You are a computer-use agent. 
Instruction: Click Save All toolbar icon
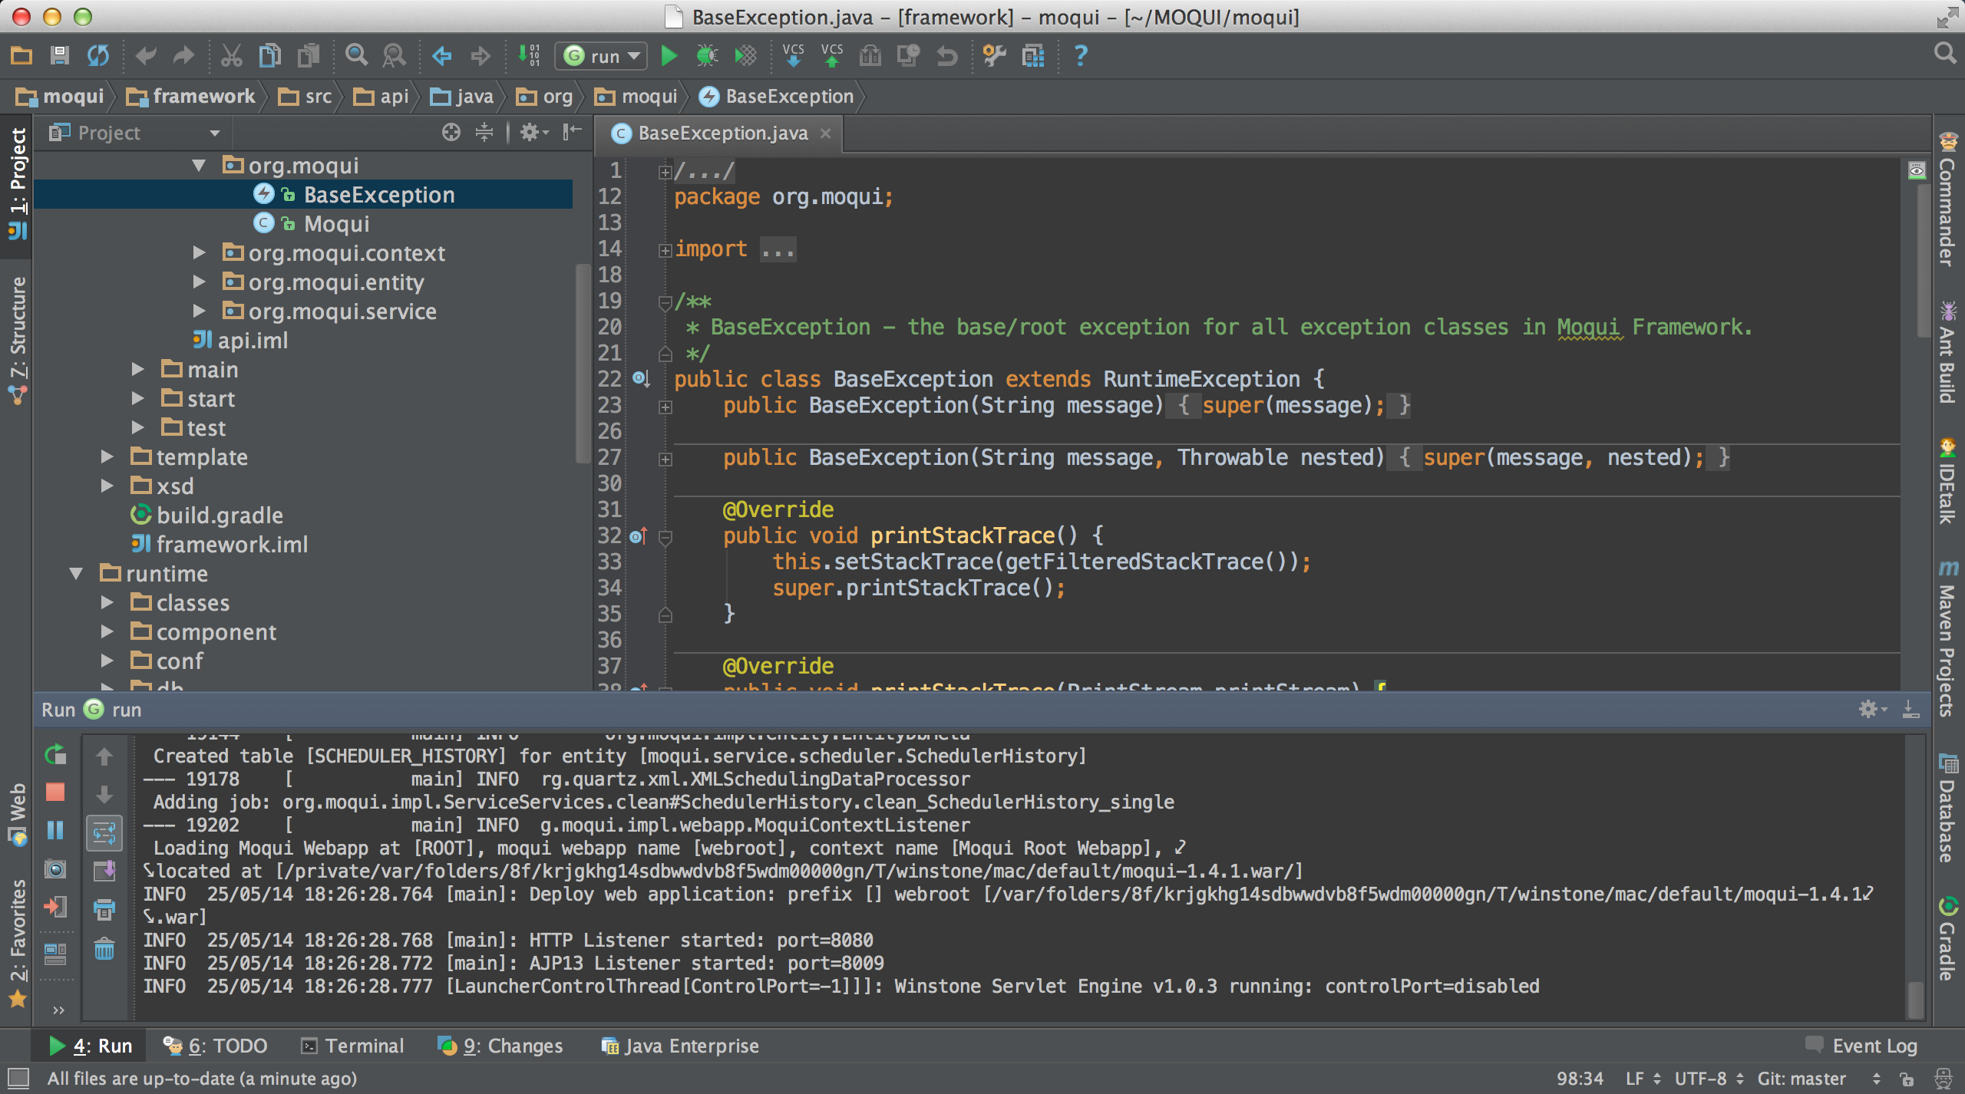click(59, 55)
